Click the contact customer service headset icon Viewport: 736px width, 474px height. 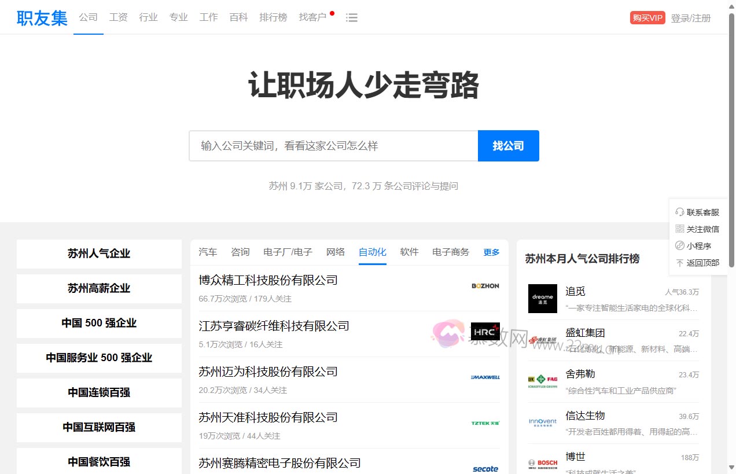coord(679,212)
